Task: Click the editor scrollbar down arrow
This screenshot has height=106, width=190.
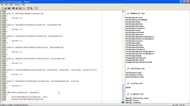Action: point(123,100)
